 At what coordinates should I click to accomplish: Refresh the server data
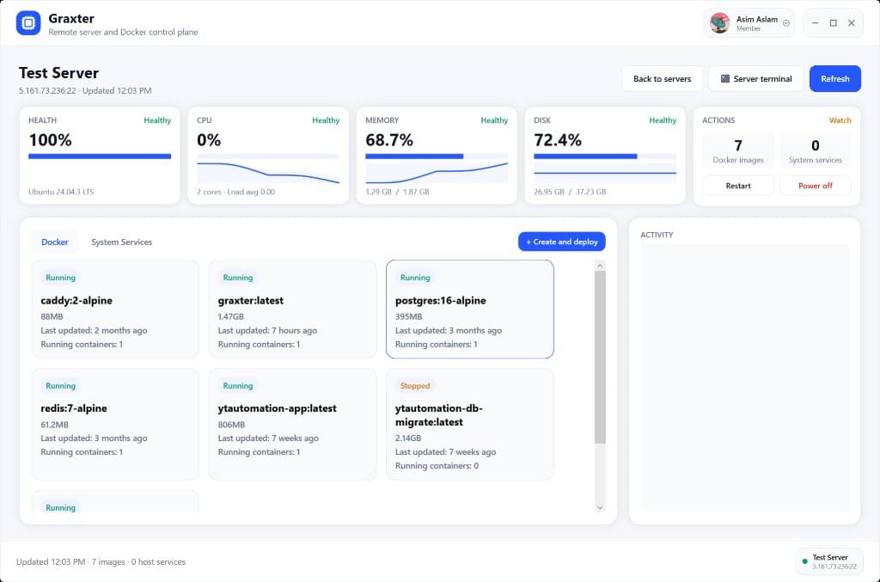(x=834, y=78)
